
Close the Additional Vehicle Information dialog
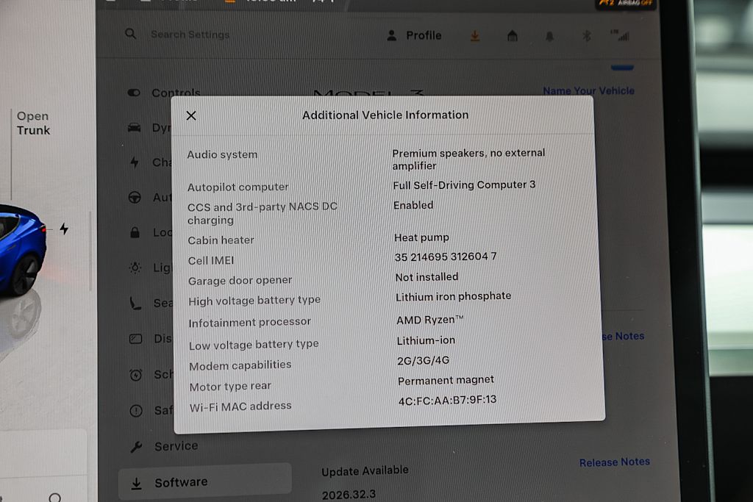click(191, 115)
